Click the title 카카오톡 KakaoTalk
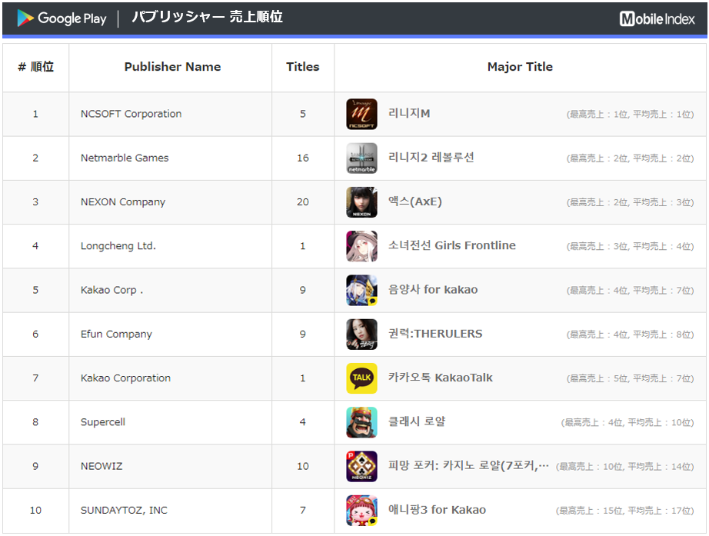 (x=441, y=378)
